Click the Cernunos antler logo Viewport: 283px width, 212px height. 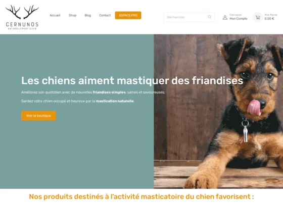22,17
